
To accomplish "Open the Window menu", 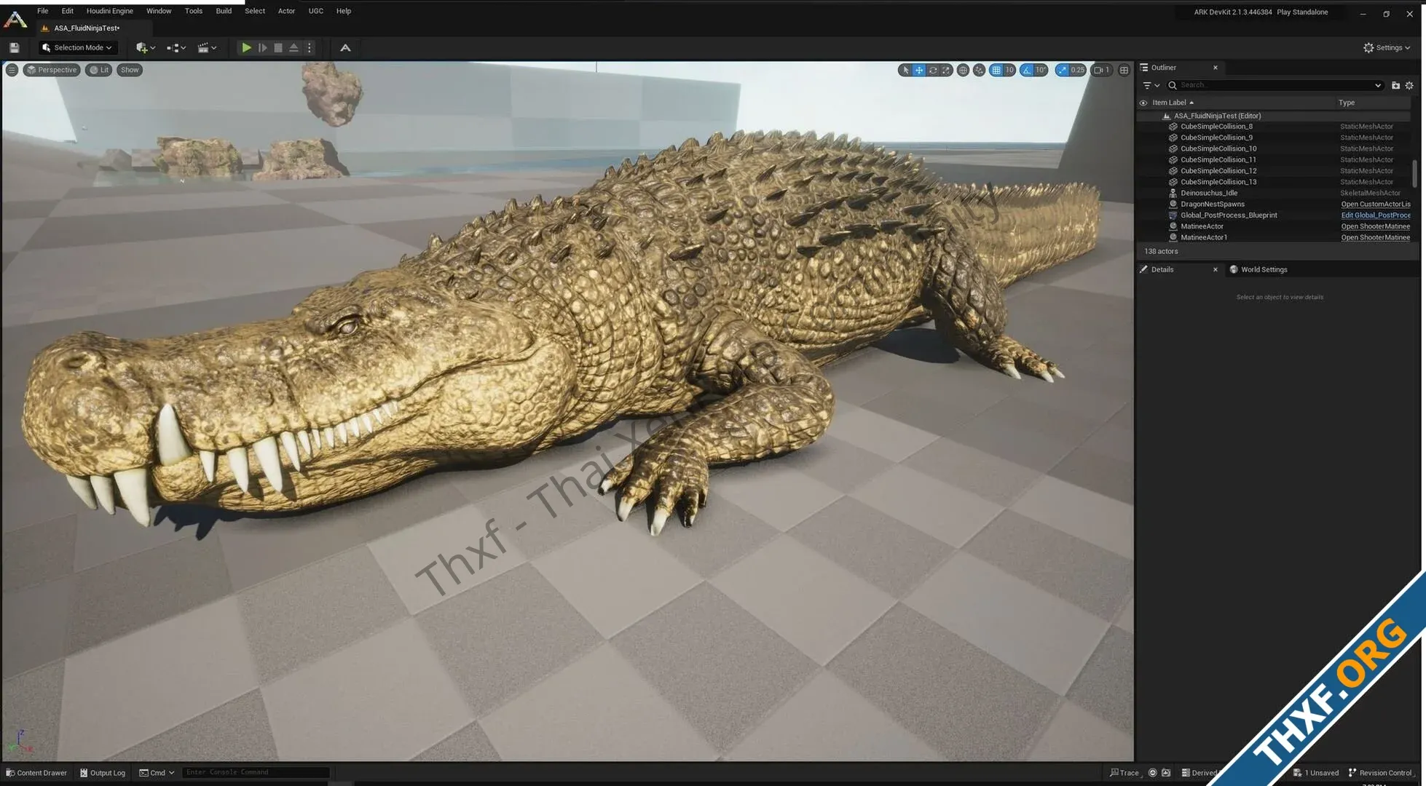I will click(x=159, y=11).
